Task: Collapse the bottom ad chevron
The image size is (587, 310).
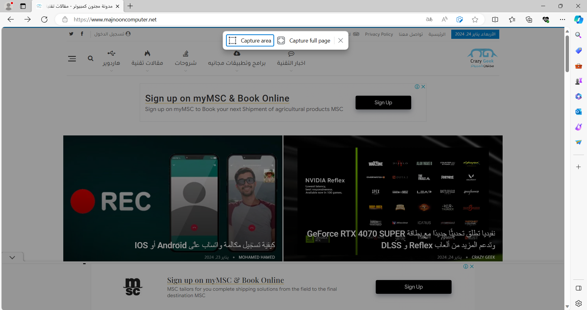Action: coord(12,257)
